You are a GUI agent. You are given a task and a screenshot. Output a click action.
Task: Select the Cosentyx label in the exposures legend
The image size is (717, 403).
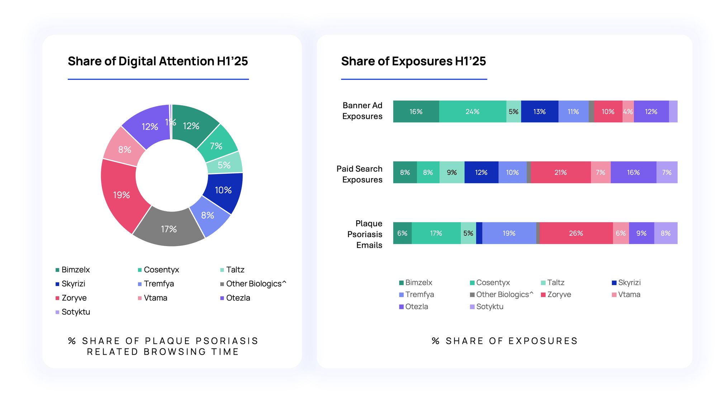493,282
